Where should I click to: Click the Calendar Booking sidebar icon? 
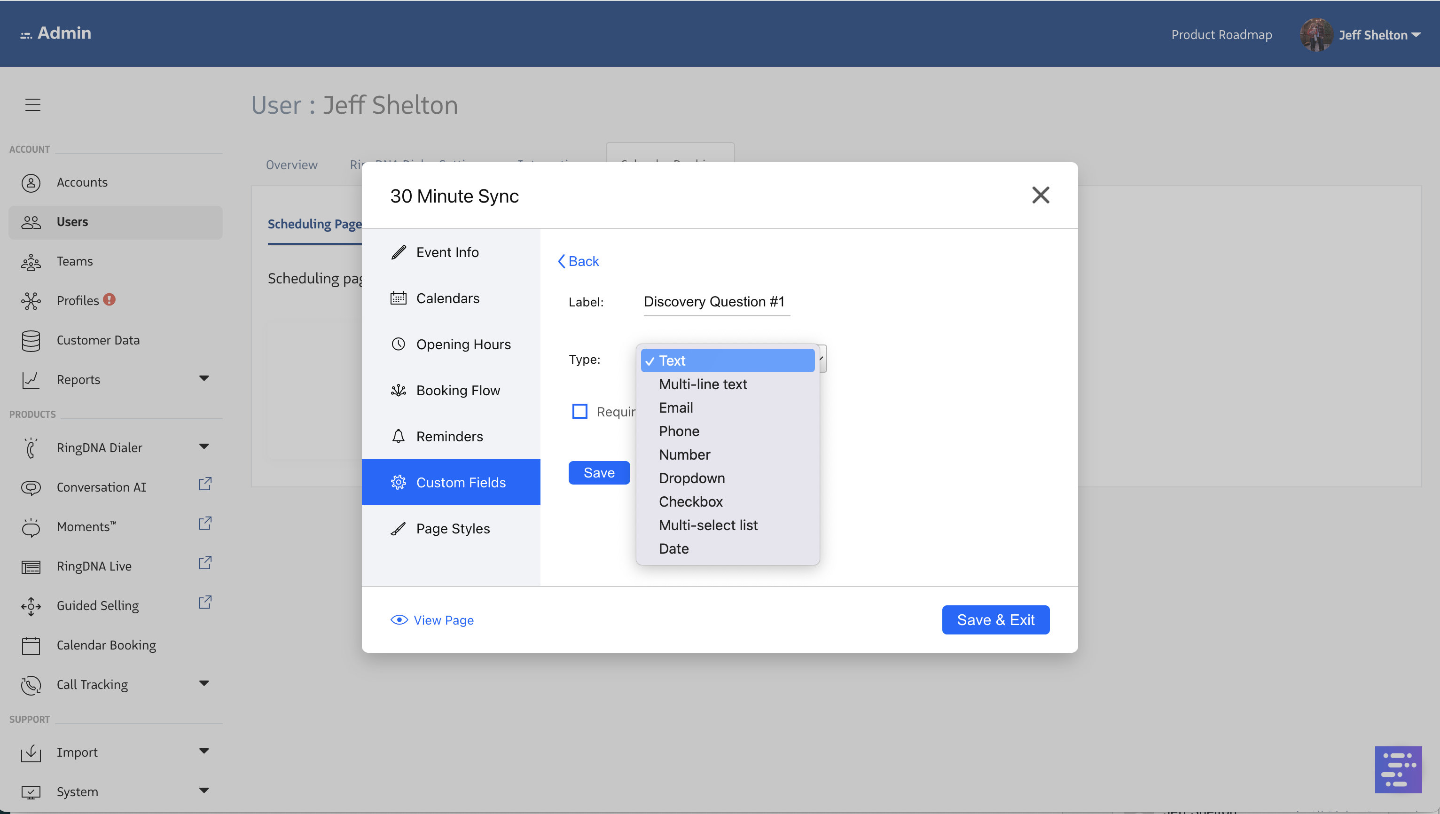31,645
